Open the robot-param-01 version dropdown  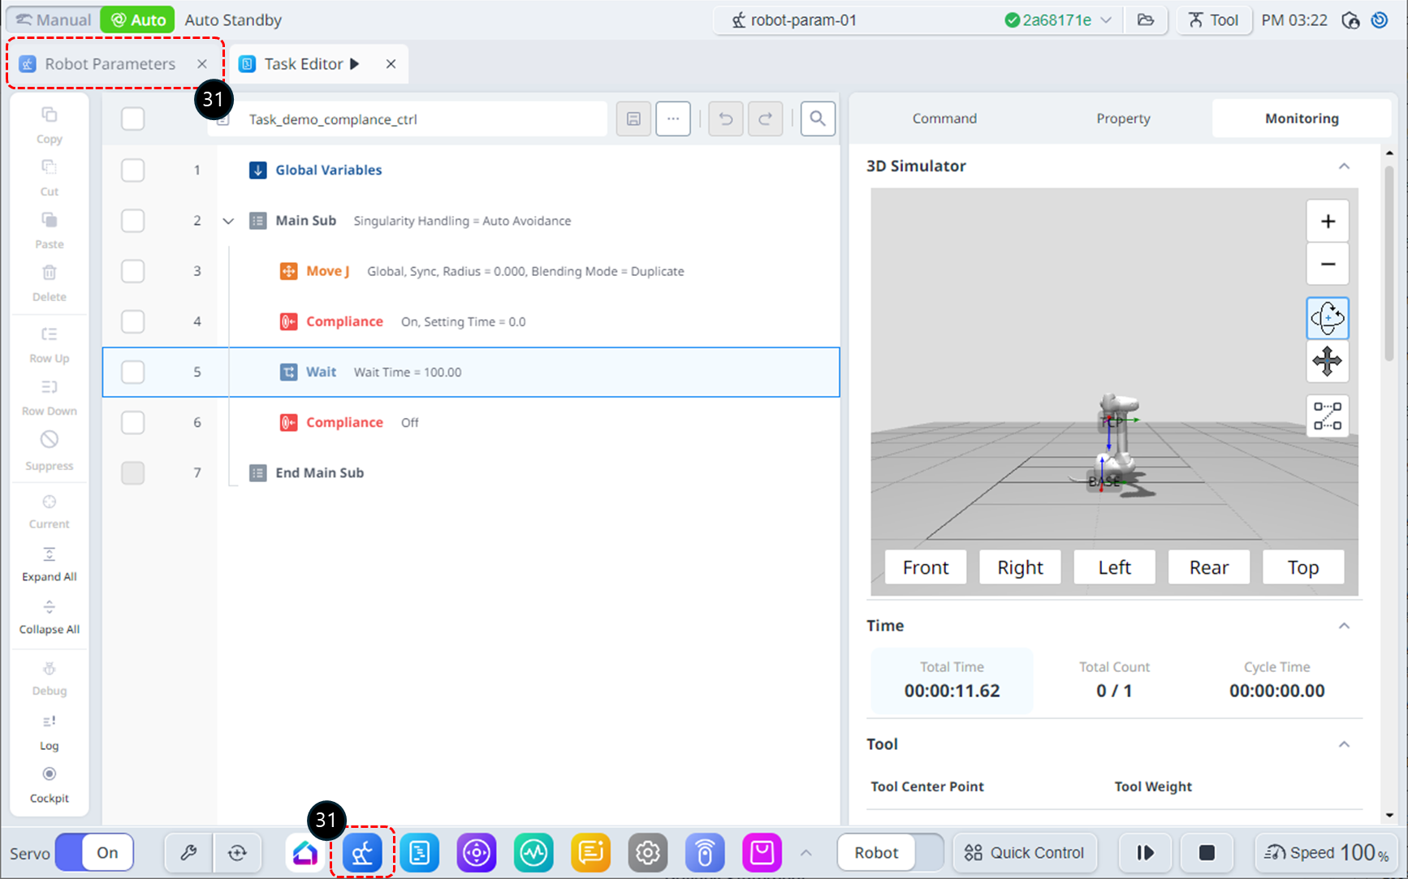point(1105,20)
